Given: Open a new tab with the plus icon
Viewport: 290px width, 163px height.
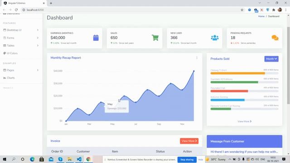Looking at the screenshot, I should (51, 3).
